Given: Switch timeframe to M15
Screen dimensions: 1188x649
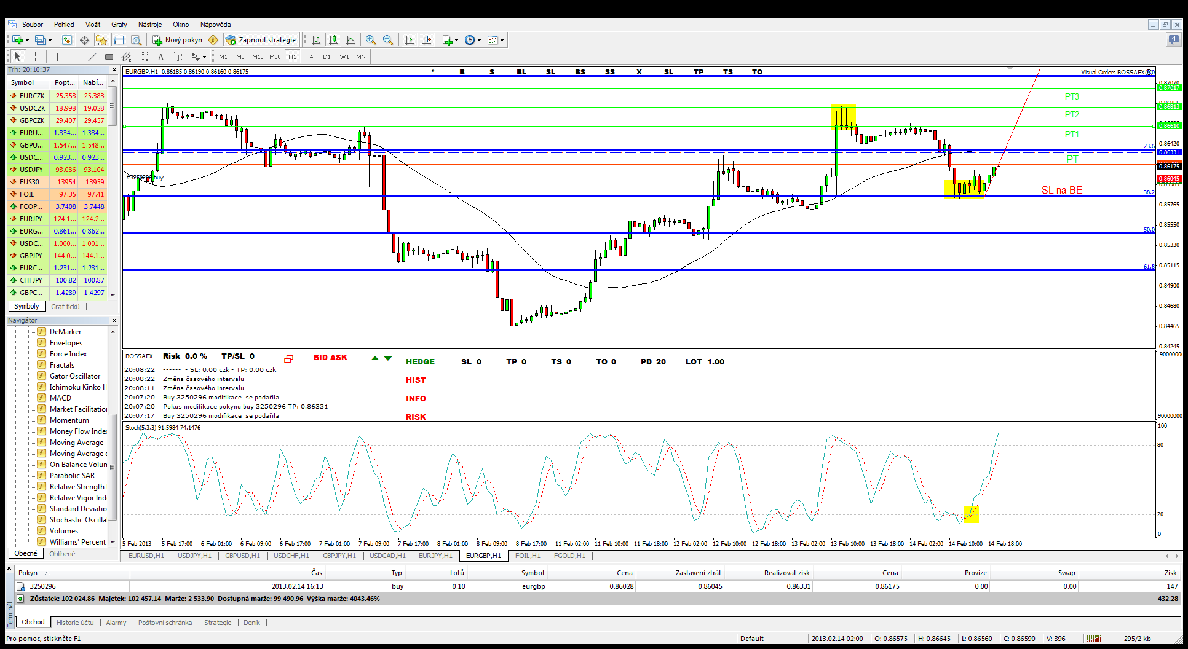Looking at the screenshot, I should [258, 57].
